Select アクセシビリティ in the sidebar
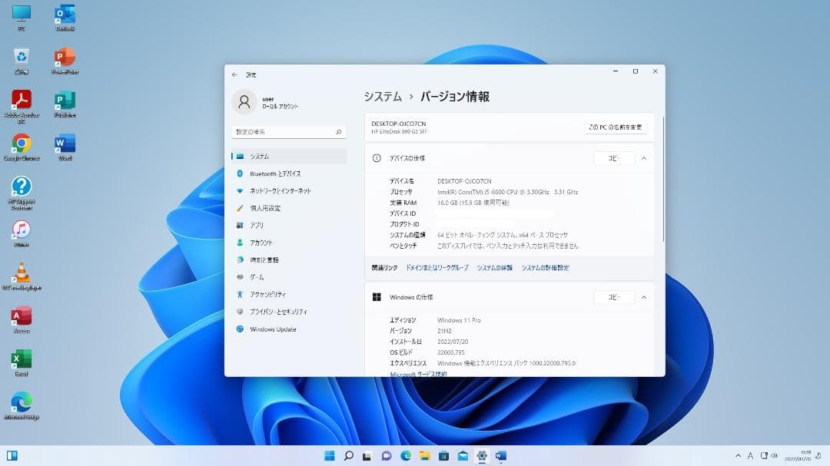Image resolution: width=830 pixels, height=466 pixels. point(271,294)
